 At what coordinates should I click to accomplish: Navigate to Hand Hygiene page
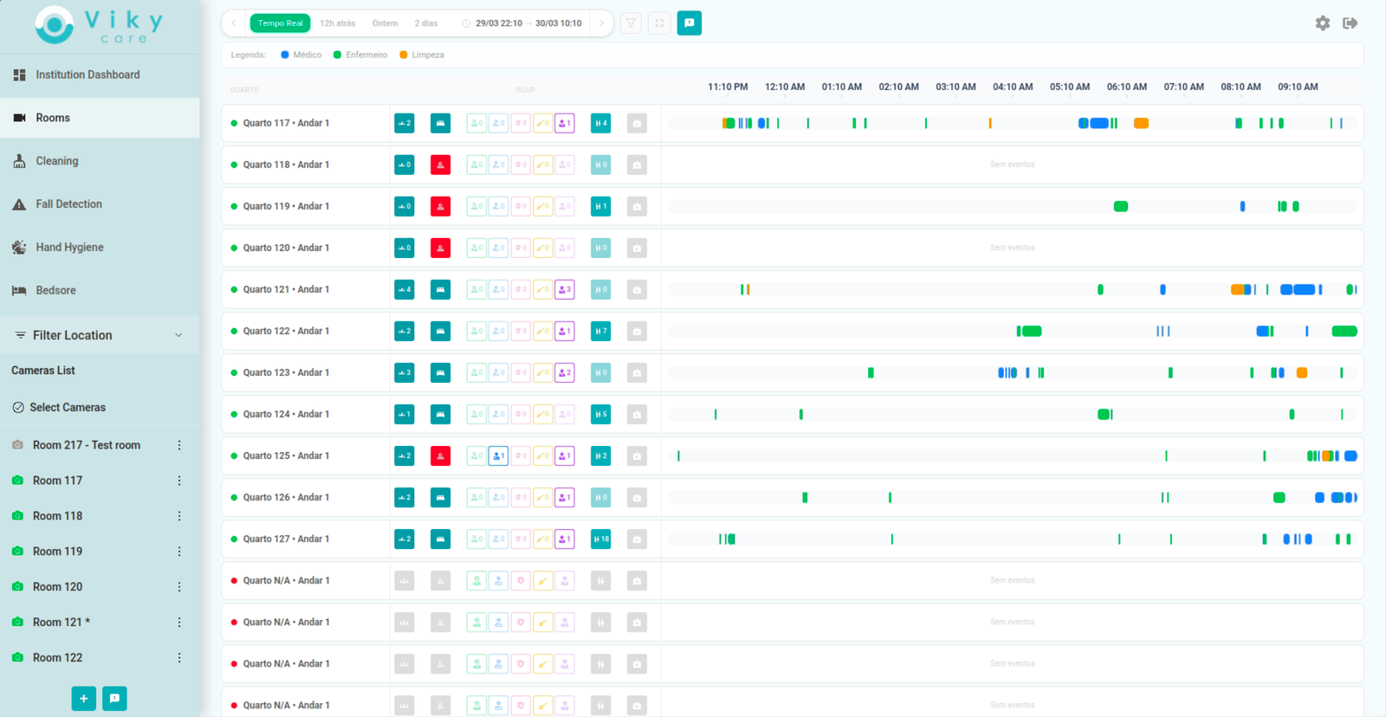[x=100, y=248]
